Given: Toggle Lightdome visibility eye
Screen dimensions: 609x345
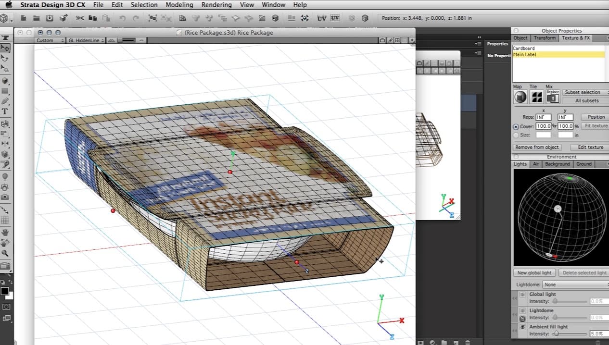Looking at the screenshot, I should 522,311.
